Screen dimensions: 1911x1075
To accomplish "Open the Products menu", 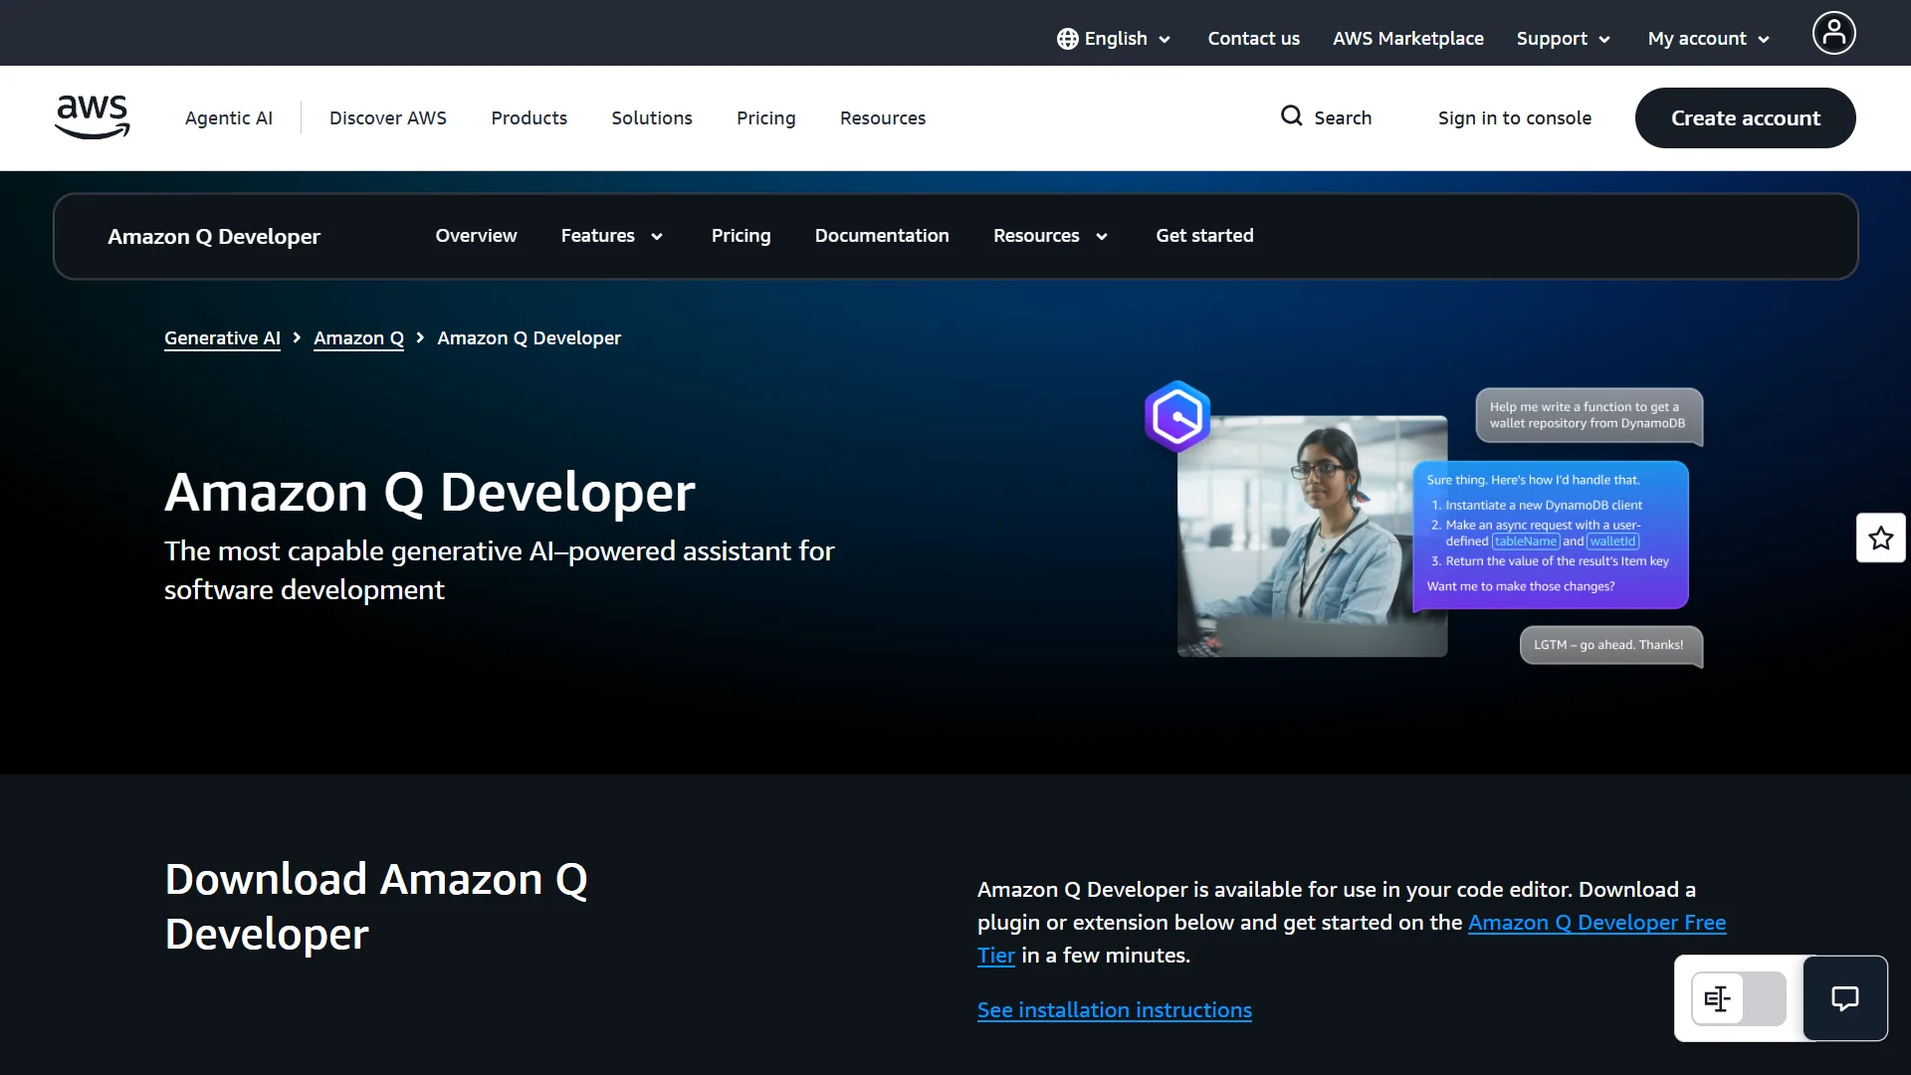I will pyautogui.click(x=529, y=117).
